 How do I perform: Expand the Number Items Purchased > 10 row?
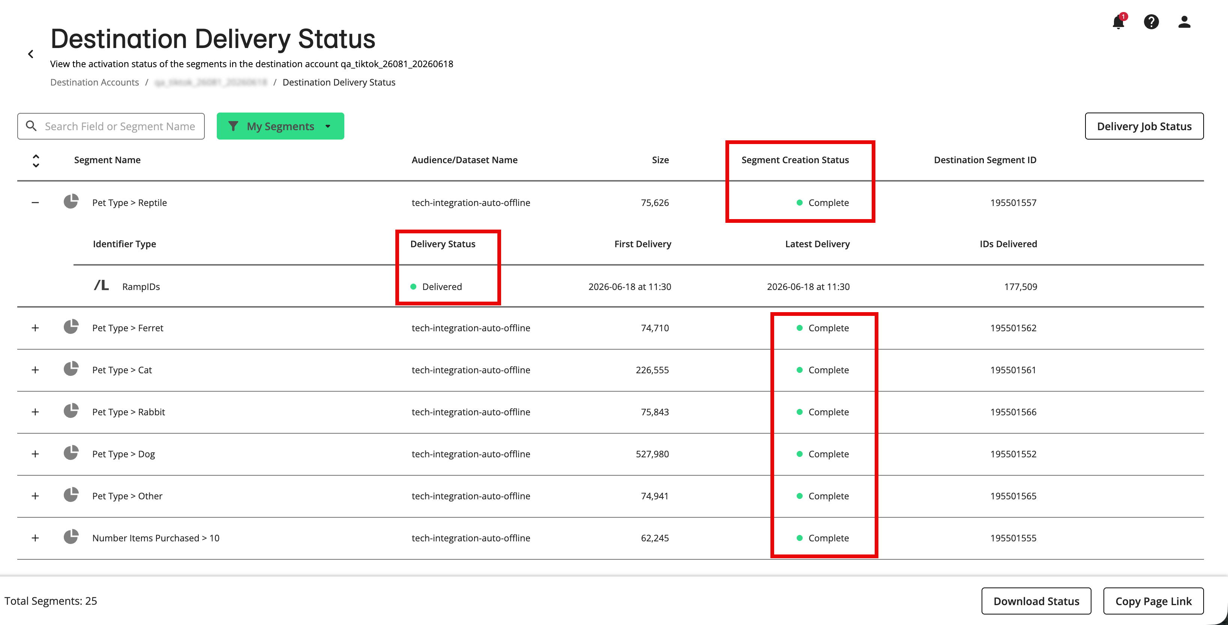point(35,538)
